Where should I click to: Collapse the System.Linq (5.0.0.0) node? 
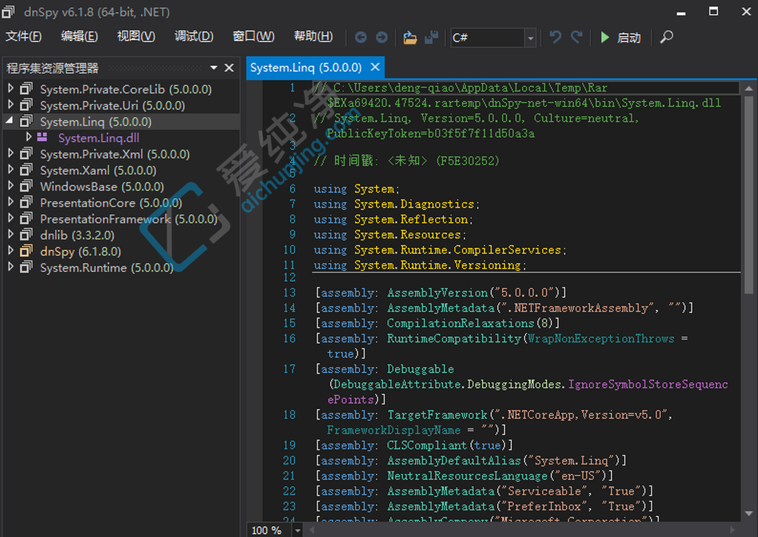10,121
